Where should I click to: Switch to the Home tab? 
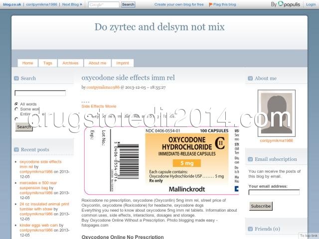[x=28, y=63]
